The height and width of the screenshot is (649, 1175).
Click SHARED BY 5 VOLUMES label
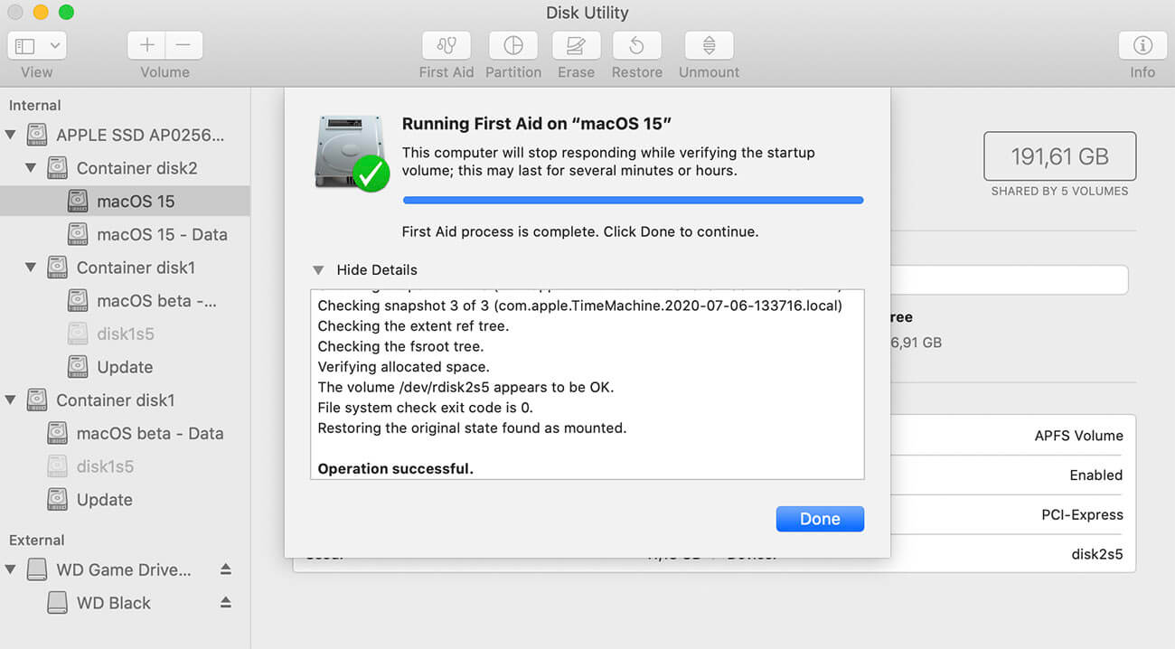point(1059,192)
